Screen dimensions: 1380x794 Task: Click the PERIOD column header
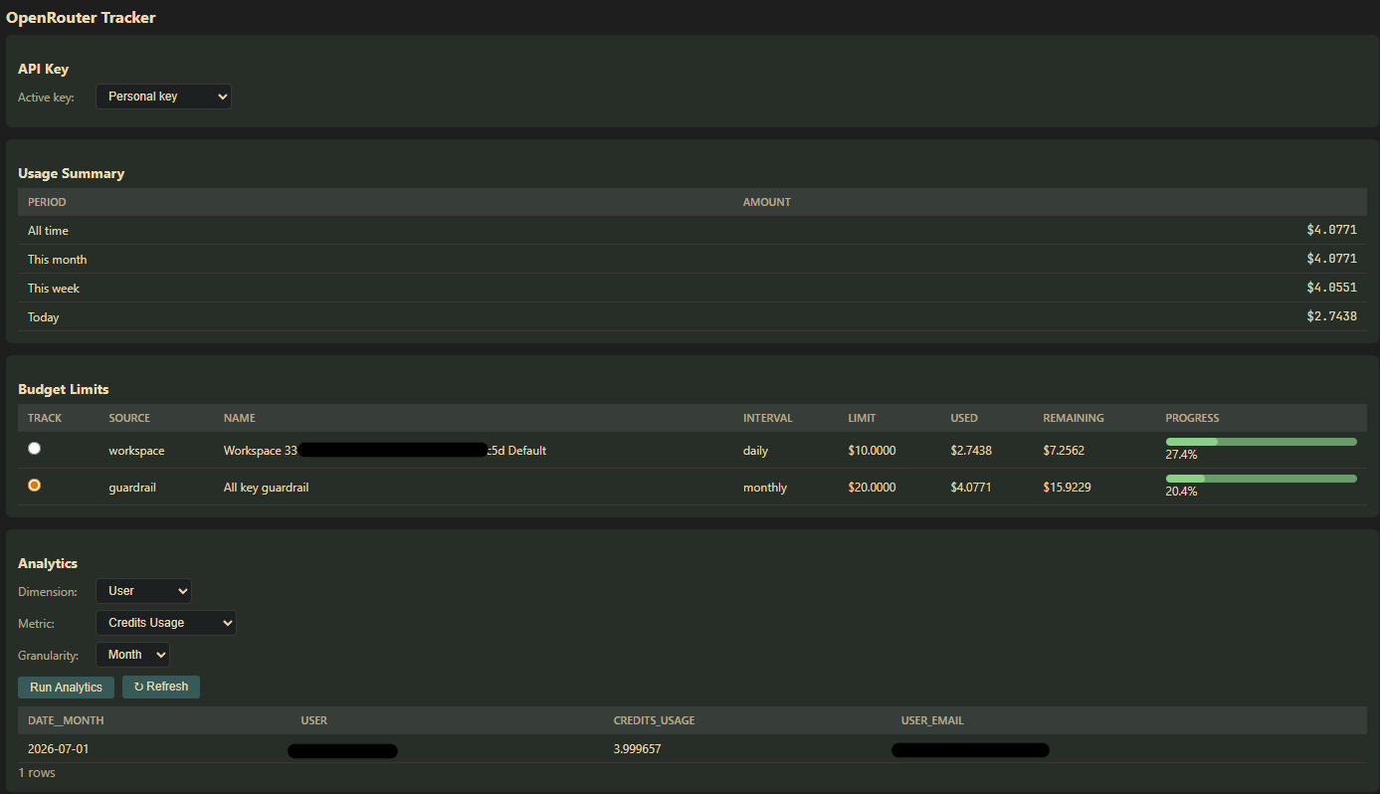click(x=47, y=202)
